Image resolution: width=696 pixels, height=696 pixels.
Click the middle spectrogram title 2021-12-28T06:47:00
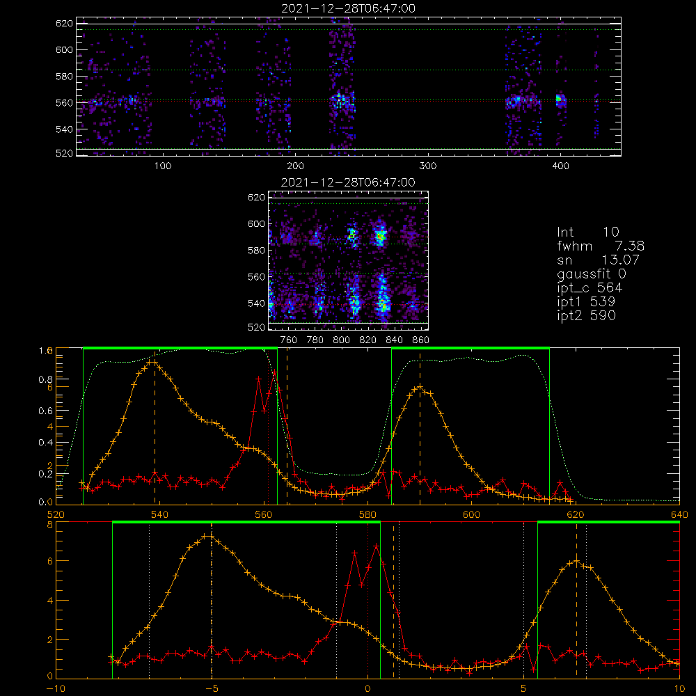pyautogui.click(x=348, y=182)
